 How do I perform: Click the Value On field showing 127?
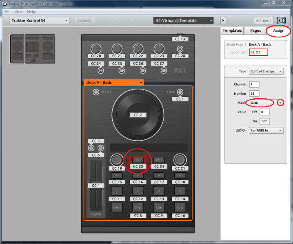tap(264, 121)
